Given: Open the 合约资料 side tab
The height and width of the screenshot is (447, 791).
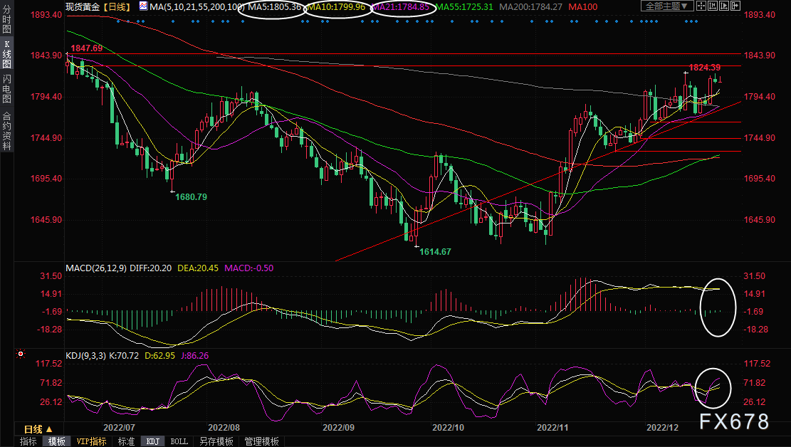Looking at the screenshot, I should [6, 131].
